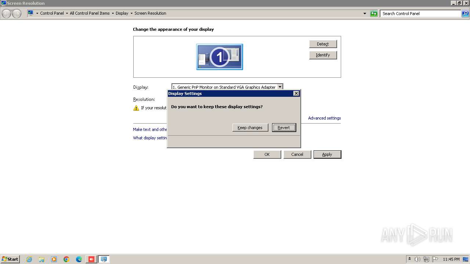Open Make text and other items link

point(150,129)
